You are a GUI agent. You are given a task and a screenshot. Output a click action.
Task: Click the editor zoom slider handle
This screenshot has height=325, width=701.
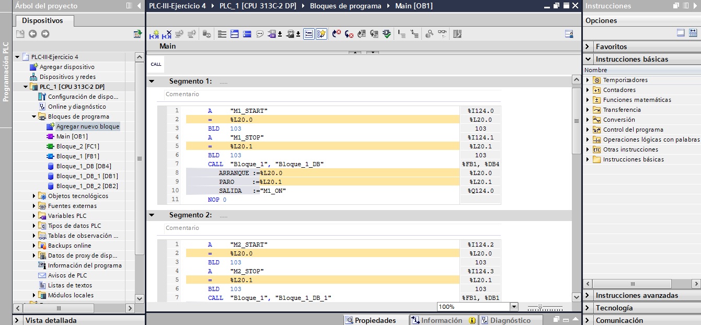[x=540, y=307]
